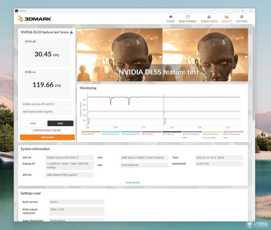Toggle the CPU Clock Frequency legend series
The width and height of the screenshot is (271, 230).
pyautogui.click(x=192, y=135)
